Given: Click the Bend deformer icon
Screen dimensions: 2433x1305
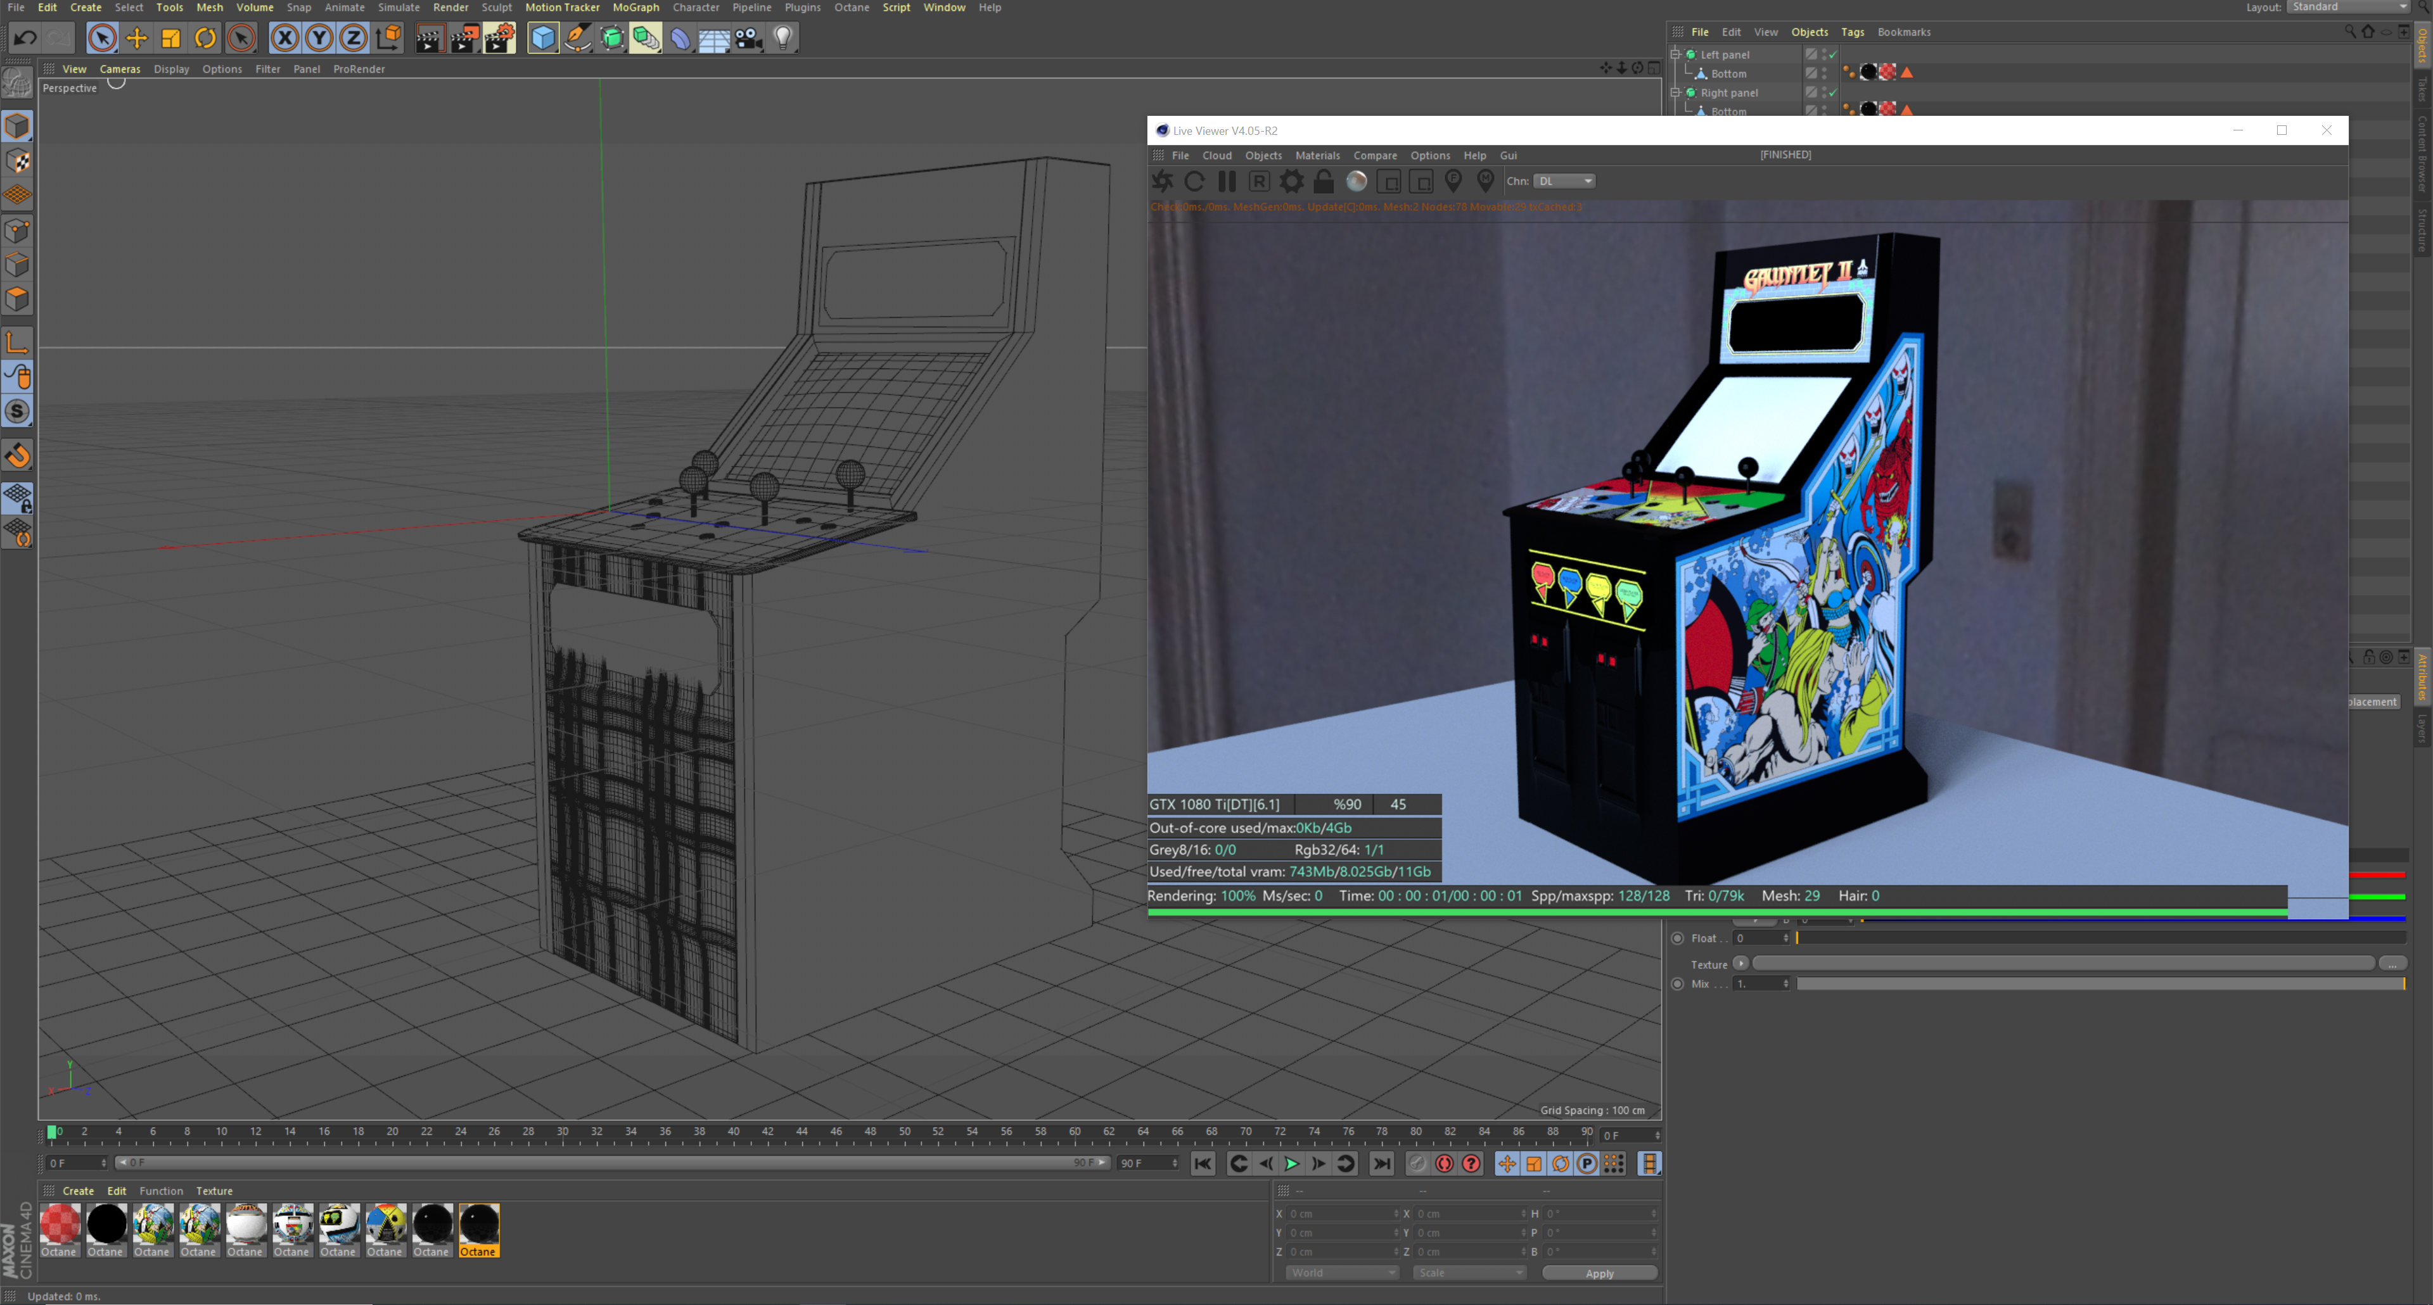Looking at the screenshot, I should [680, 38].
